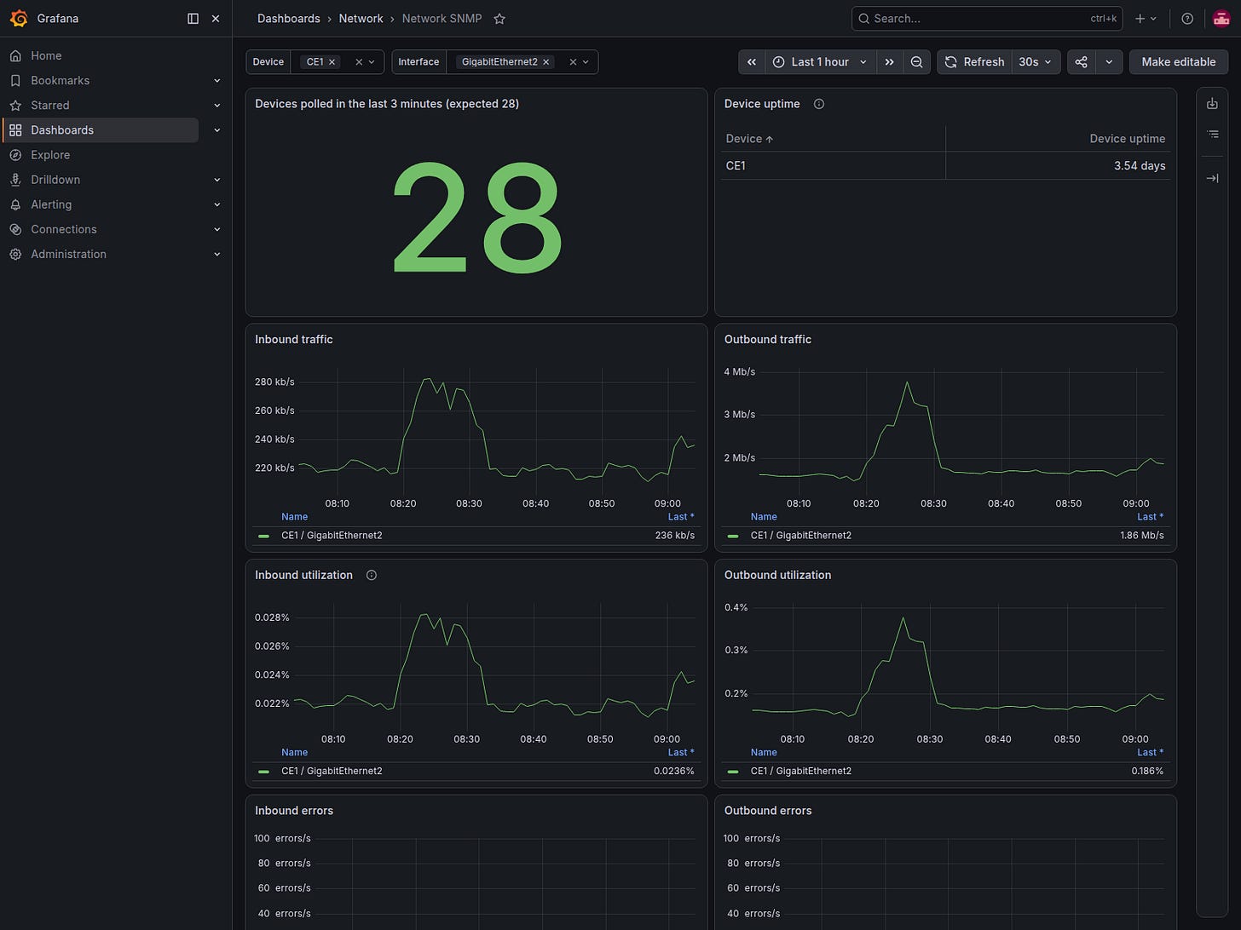Image resolution: width=1241 pixels, height=930 pixels.
Task: Open the 30s refresh interval dropdown
Action: point(1036,61)
